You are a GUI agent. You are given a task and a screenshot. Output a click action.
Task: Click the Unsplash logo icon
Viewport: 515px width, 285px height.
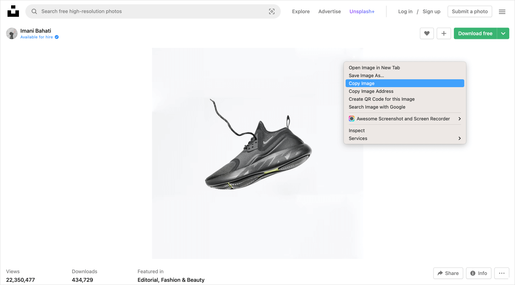click(13, 11)
